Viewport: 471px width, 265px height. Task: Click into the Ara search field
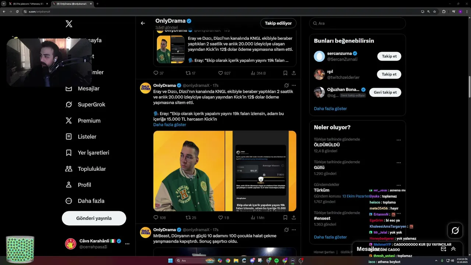pos(357,23)
